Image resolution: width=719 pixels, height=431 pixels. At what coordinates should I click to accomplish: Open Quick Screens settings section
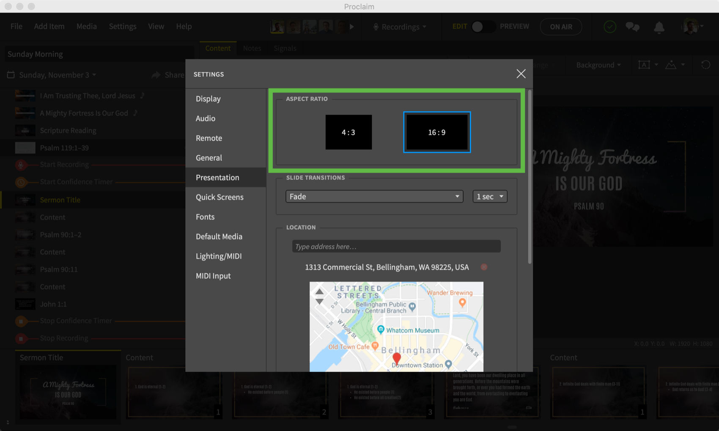point(226,197)
